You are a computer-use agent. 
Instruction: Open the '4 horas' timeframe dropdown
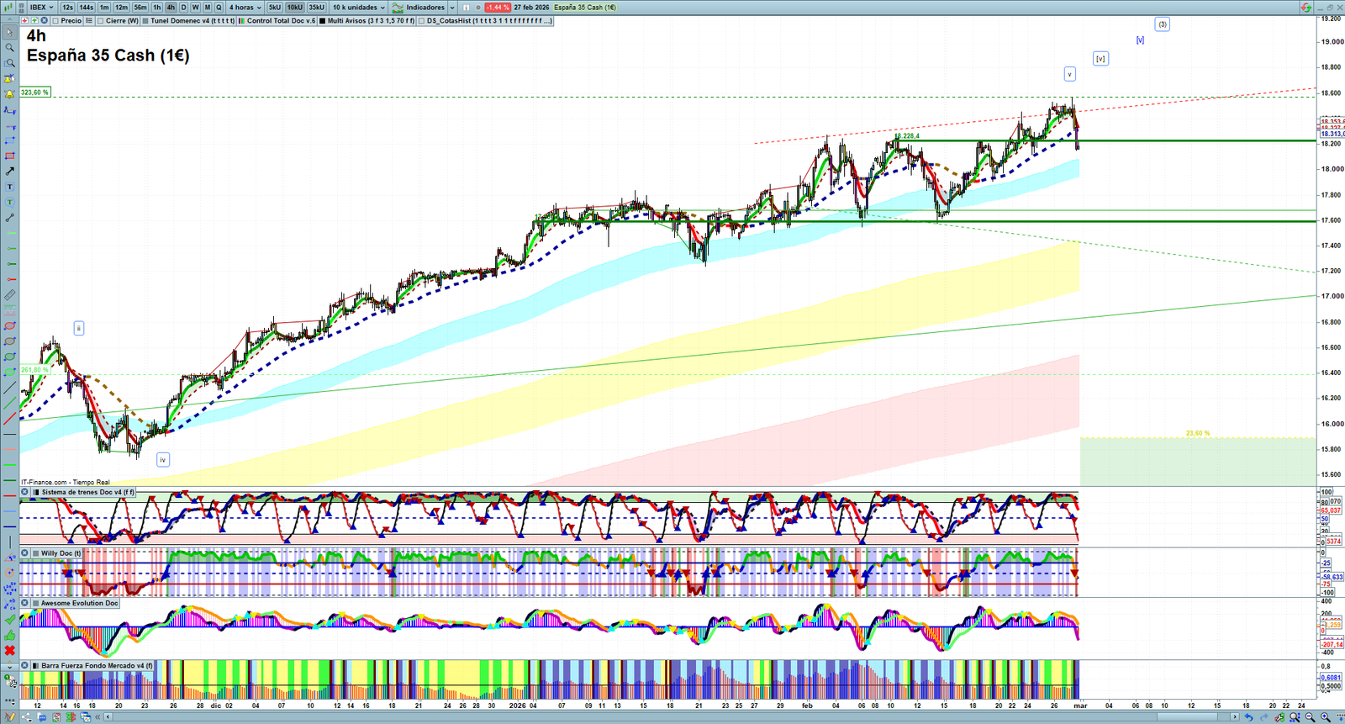pos(245,8)
